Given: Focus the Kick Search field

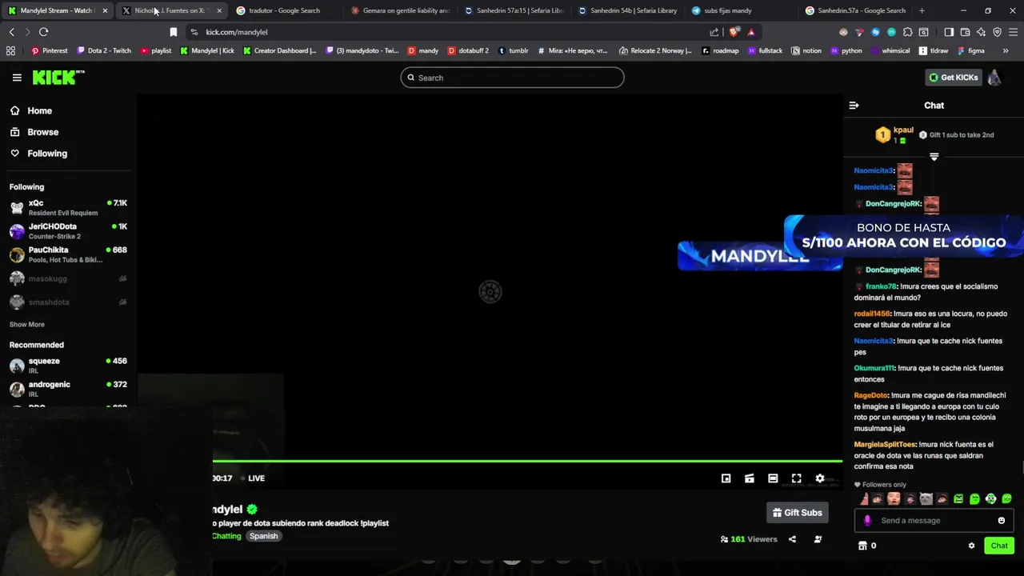Looking at the screenshot, I should [512, 78].
